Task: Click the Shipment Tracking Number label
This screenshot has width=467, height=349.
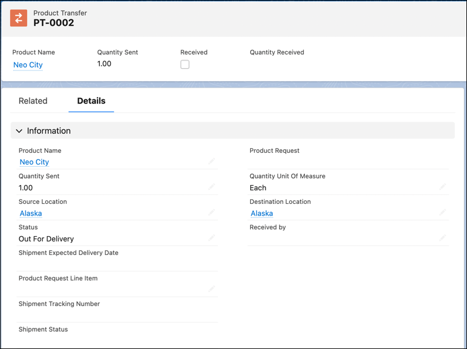Action: pos(59,304)
